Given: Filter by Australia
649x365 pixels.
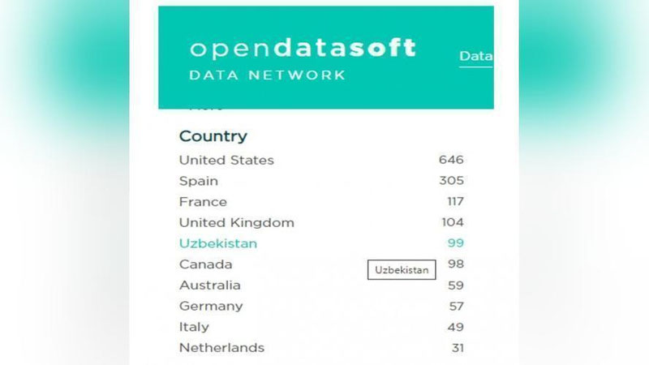Looking at the screenshot, I should 209,286.
